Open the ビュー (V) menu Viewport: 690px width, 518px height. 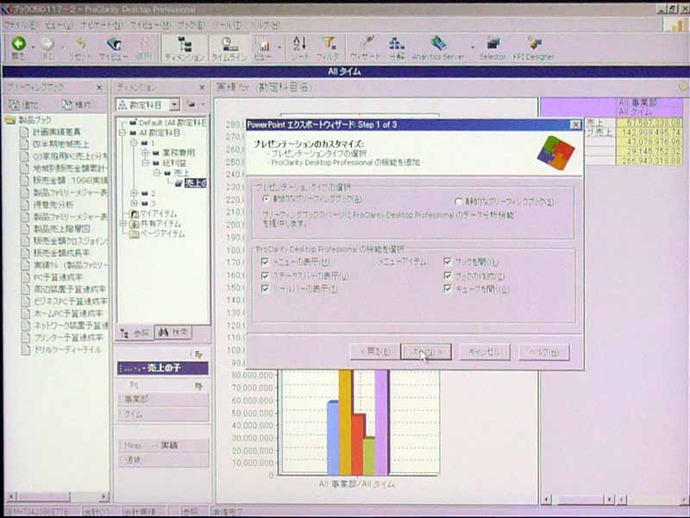59,25
